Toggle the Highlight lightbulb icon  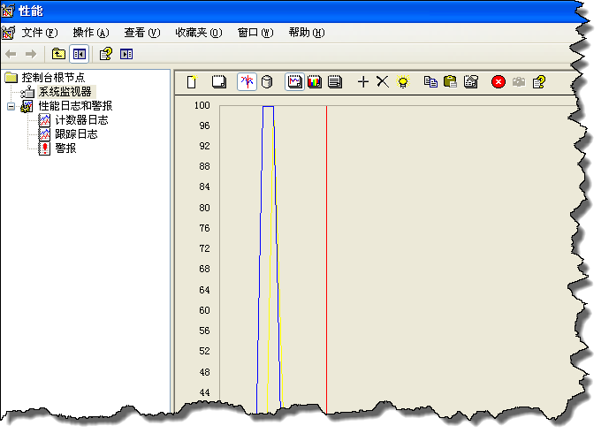[403, 82]
